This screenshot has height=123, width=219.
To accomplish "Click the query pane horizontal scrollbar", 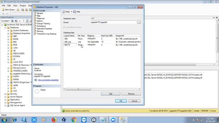I will 170,64.
